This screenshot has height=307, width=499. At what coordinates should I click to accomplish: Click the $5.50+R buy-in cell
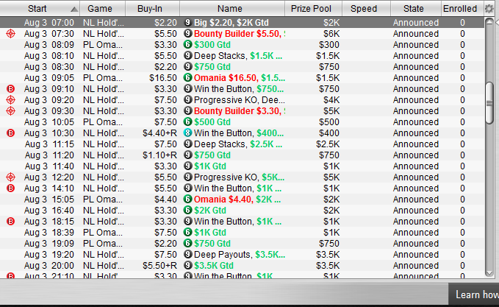[x=159, y=266]
